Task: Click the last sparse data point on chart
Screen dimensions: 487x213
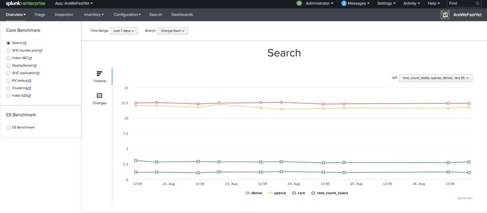Action: [469, 107]
